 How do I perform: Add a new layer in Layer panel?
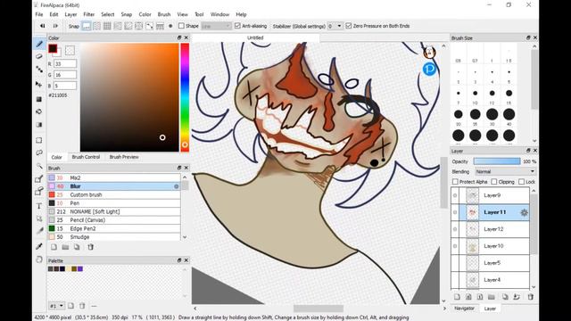[x=457, y=297]
